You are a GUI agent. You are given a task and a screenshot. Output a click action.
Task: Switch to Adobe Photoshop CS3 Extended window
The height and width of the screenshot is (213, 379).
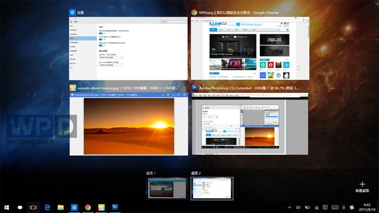[250, 124]
